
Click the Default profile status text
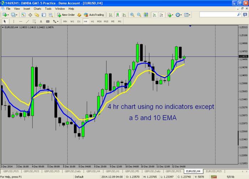click(79, 177)
